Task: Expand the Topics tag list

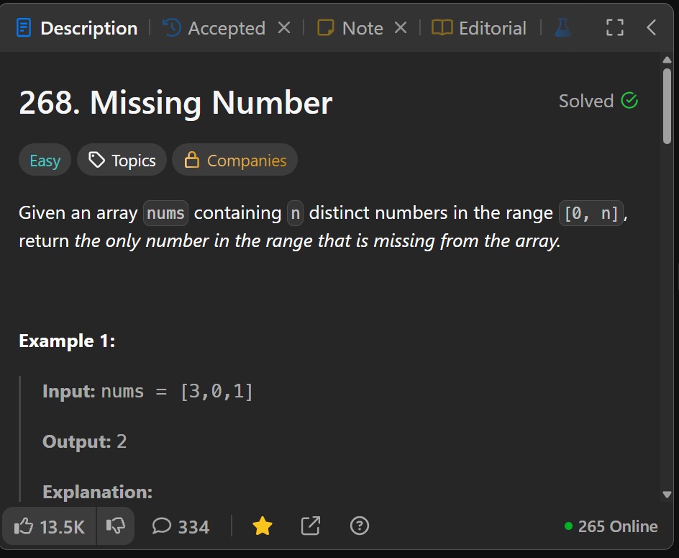Action: tap(122, 161)
